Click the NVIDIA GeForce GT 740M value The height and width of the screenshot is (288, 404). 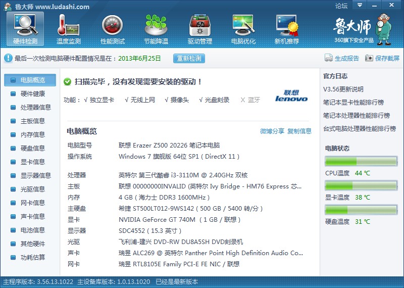pos(180,220)
